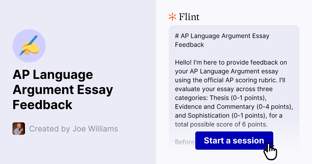Open the Flint home via the wordmark
The image size is (312, 164).
pyautogui.click(x=189, y=17)
